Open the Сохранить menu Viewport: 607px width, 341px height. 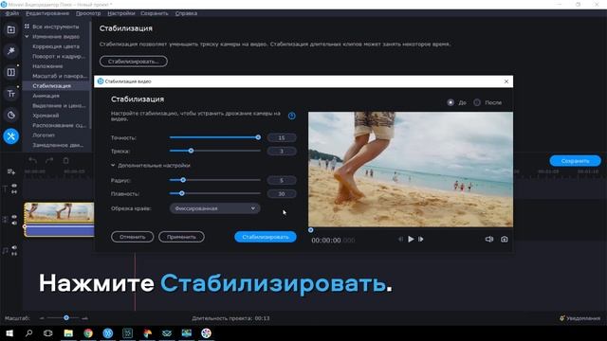pos(155,13)
